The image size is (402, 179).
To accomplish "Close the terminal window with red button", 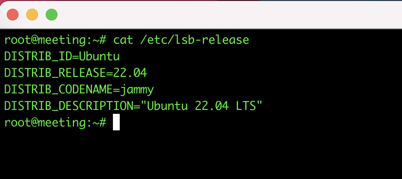I will pos(13,14).
